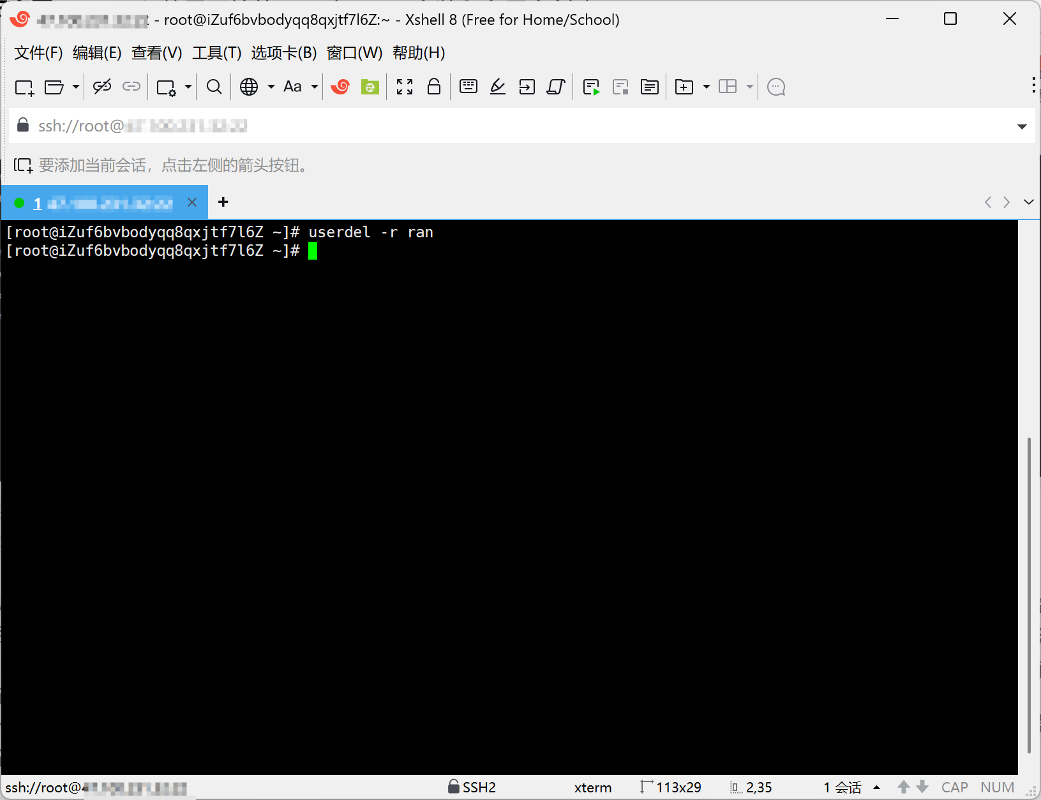Open the 选项卡(B) menu
The height and width of the screenshot is (800, 1041).
(x=283, y=53)
